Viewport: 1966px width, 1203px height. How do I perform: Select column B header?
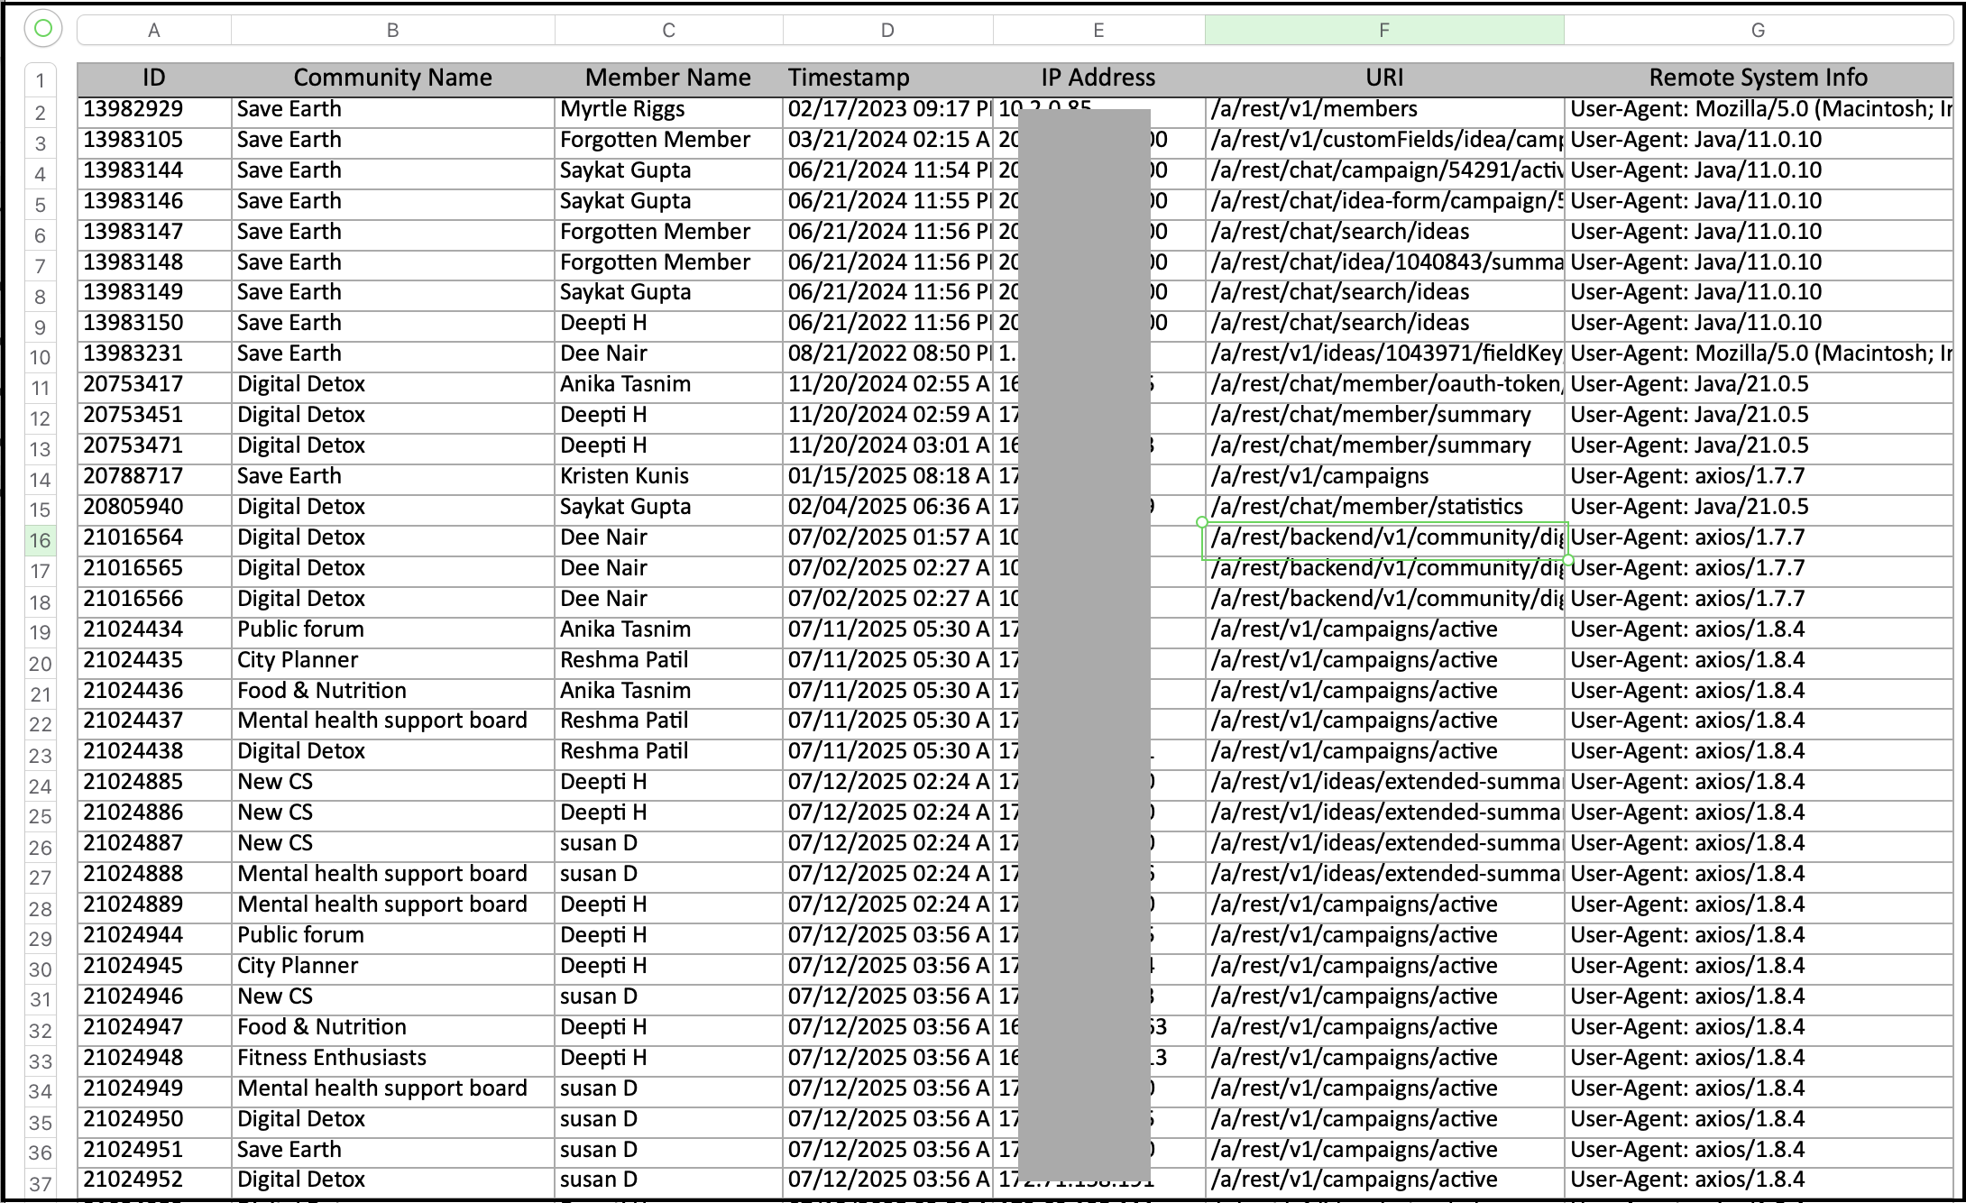click(x=393, y=31)
